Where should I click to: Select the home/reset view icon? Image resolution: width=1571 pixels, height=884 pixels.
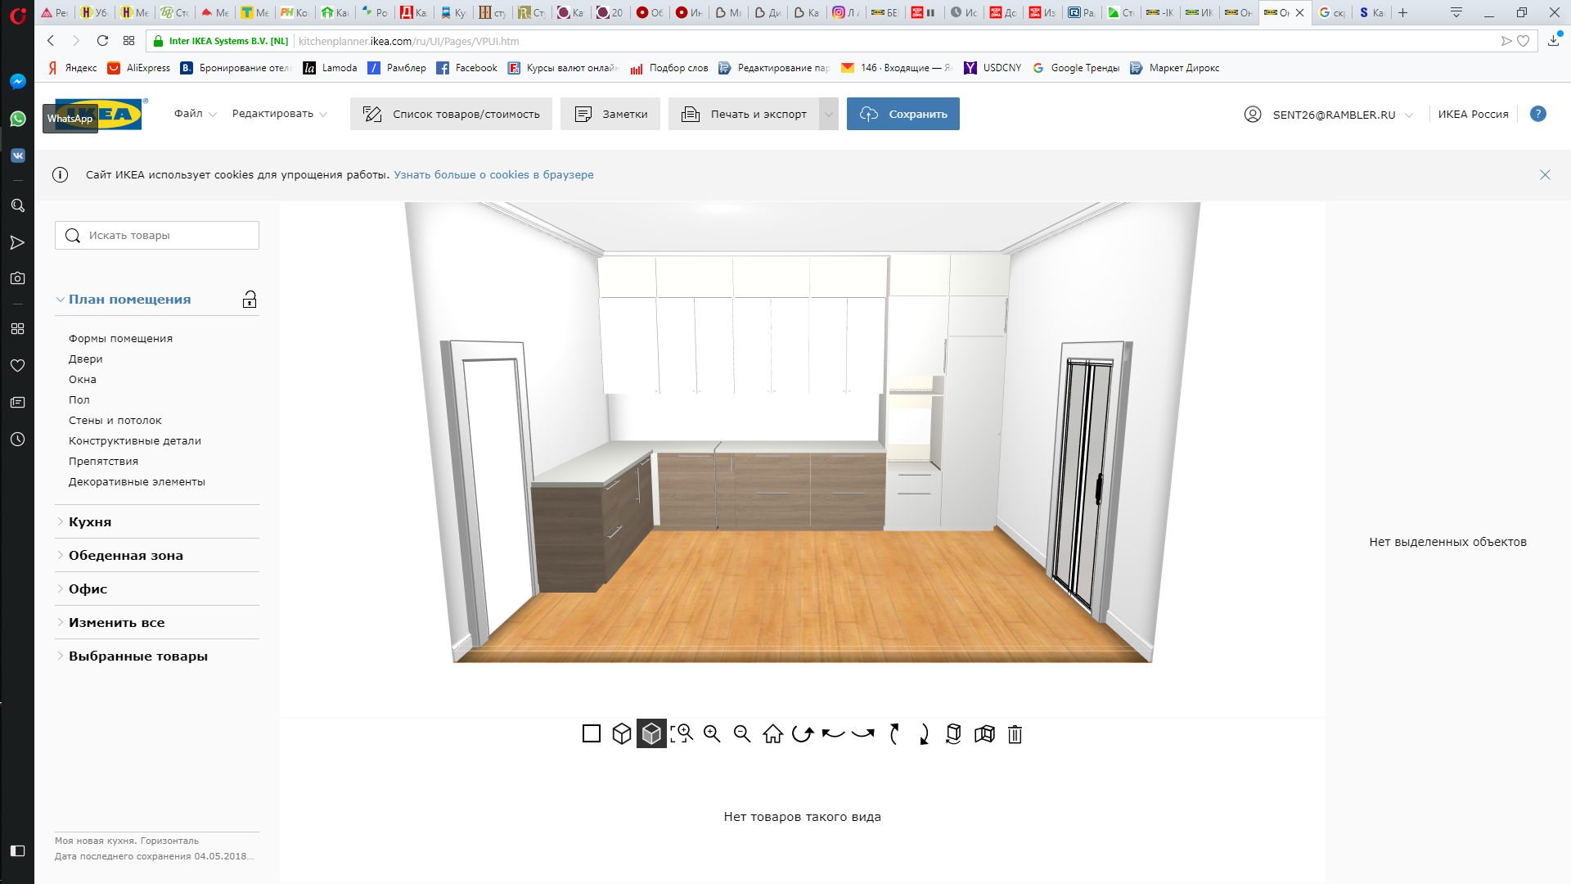[772, 734]
